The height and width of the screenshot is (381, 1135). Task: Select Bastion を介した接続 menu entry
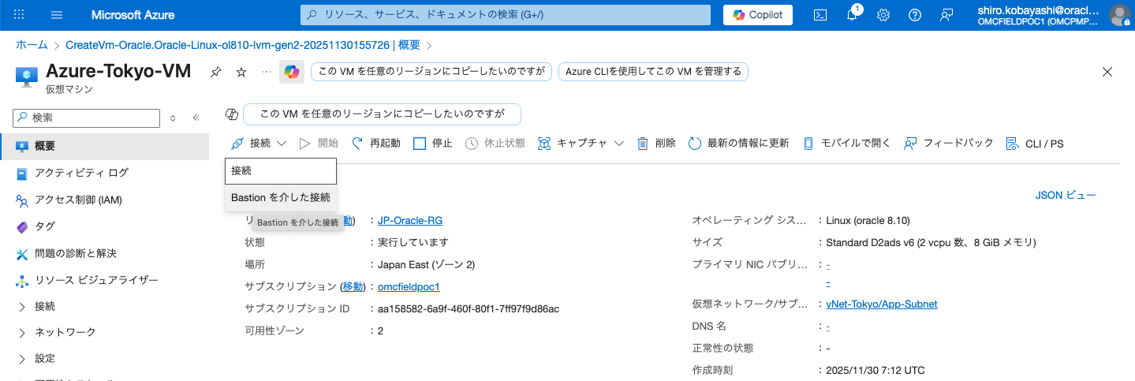coord(281,197)
